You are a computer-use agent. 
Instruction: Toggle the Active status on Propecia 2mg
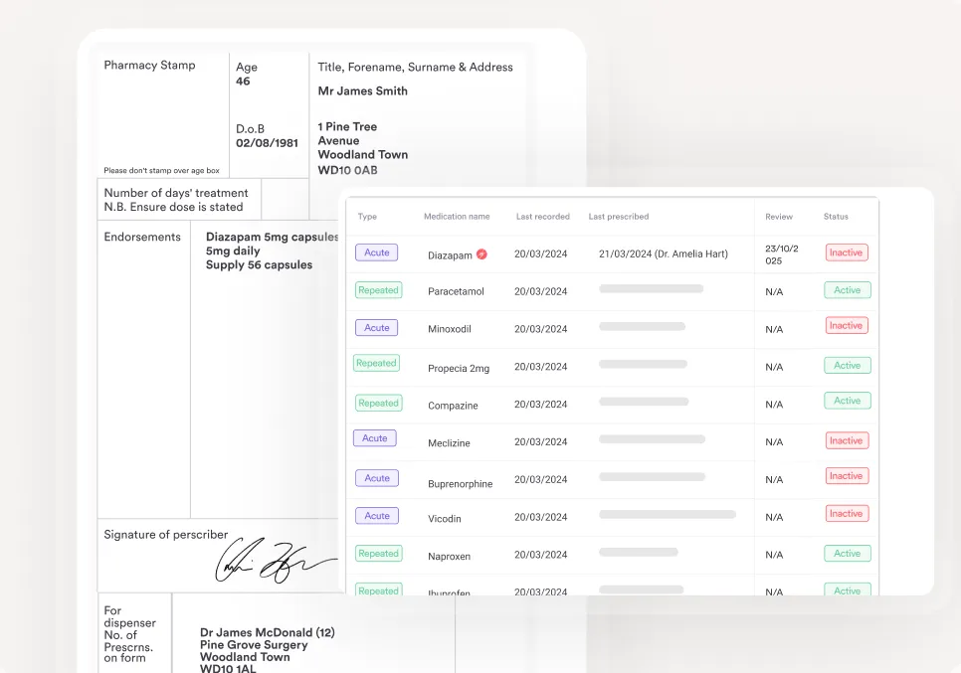pos(848,365)
